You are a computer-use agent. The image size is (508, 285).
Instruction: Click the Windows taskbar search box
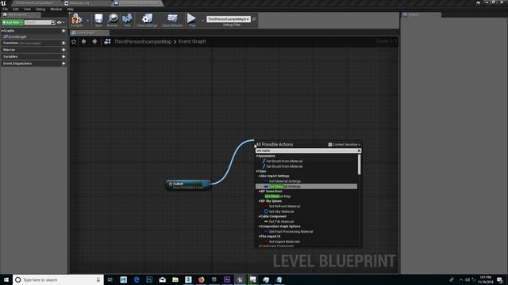[58, 279]
